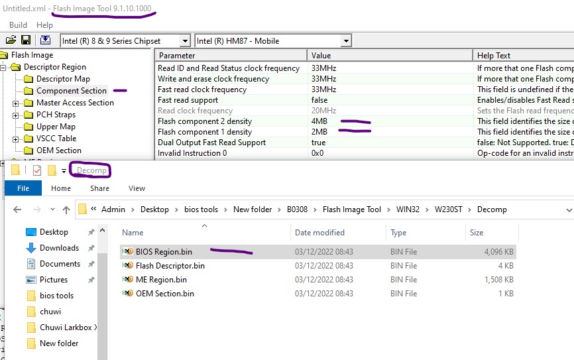Open Customize Quick Access Toolbar dropdown arrow
Viewport: 574px width, 360px height.
pyautogui.click(x=64, y=171)
